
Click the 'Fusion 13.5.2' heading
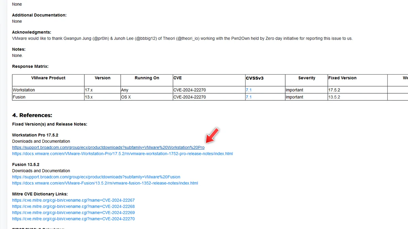[26, 165]
